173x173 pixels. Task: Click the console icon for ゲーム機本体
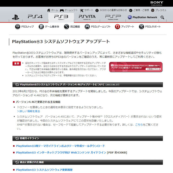(41, 27)
